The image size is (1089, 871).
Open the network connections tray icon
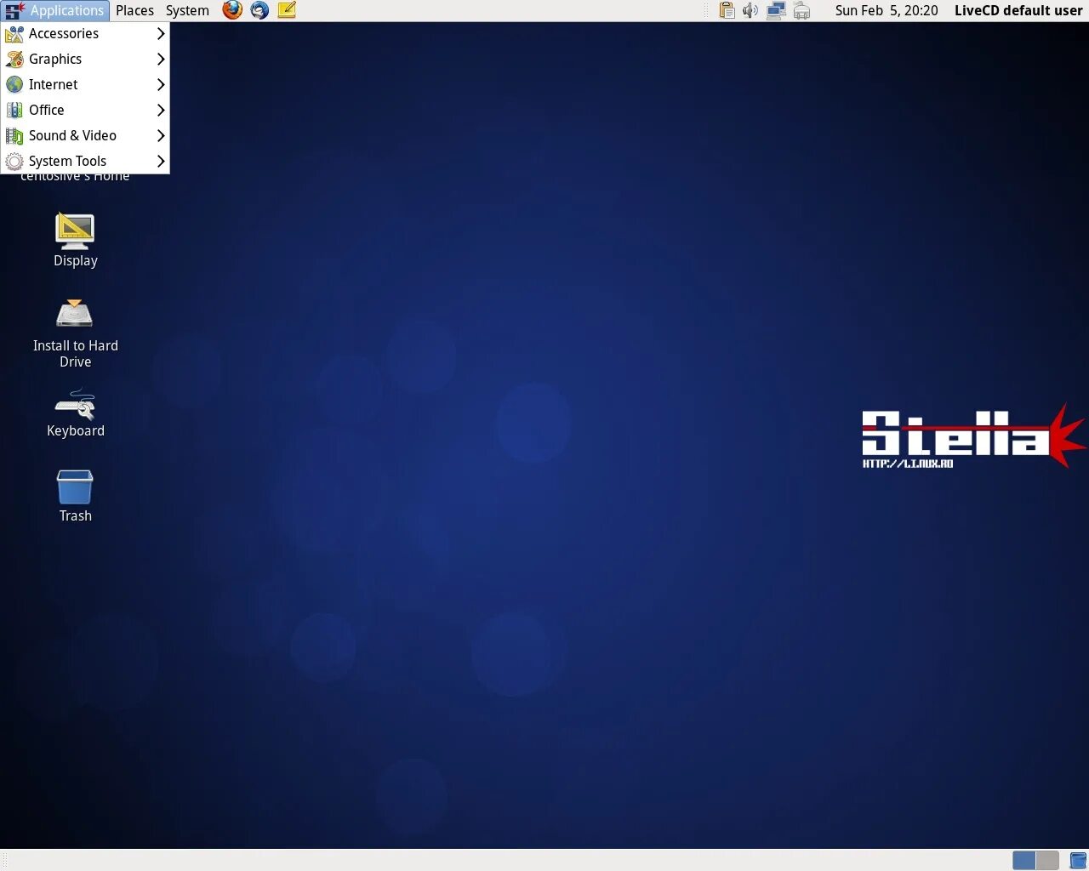pyautogui.click(x=776, y=10)
